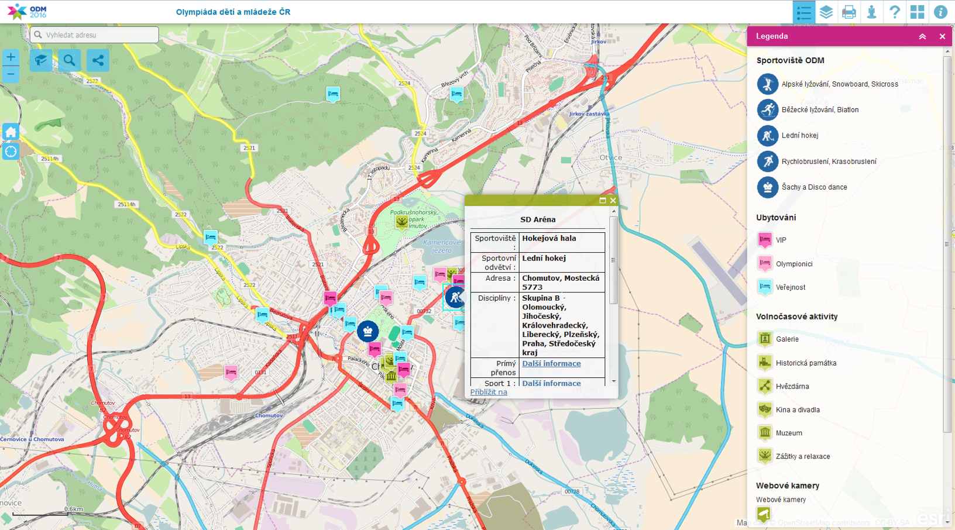Viewport: 955px width, 530px height.
Task: Return to the home map extent
Action: tap(11, 132)
